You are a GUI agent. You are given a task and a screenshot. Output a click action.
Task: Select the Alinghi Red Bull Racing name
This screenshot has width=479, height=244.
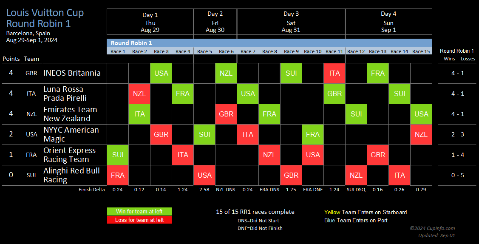pyautogui.click(x=71, y=175)
